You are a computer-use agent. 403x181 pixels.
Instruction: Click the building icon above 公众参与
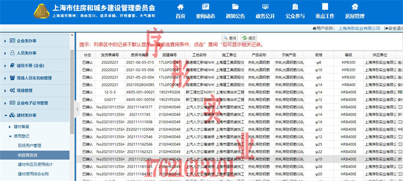tap(295, 7)
